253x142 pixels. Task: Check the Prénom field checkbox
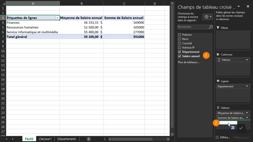click(x=179, y=35)
